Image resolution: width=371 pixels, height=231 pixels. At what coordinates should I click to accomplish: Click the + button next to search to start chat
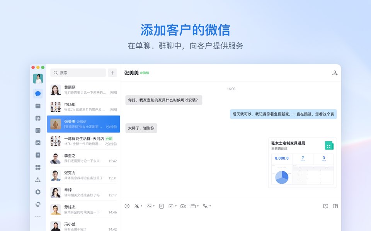pyautogui.click(x=112, y=73)
